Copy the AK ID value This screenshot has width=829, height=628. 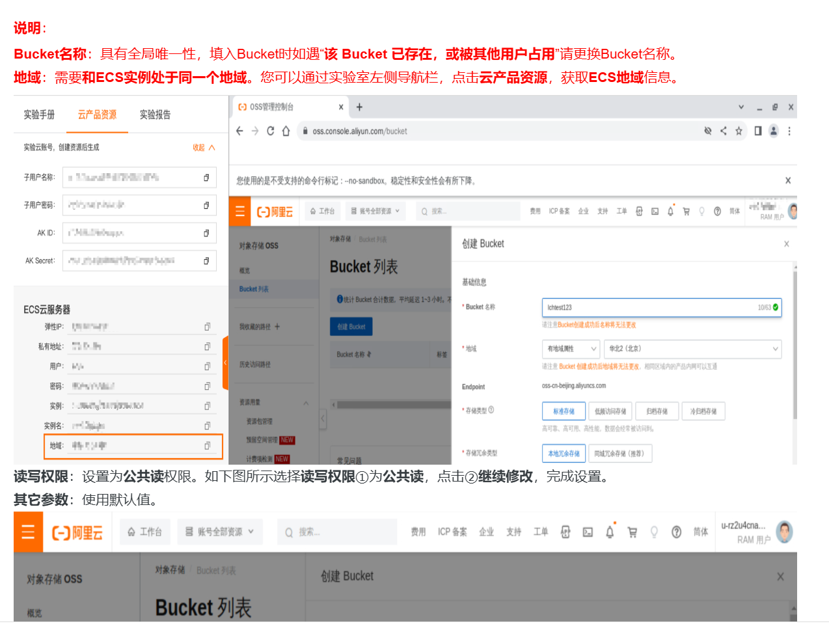(x=206, y=233)
